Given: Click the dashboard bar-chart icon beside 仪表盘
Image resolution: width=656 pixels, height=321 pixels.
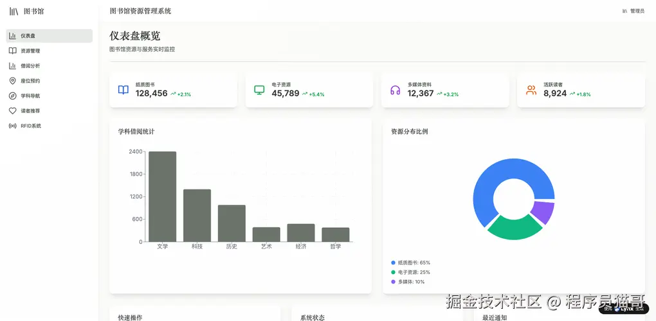Looking at the screenshot, I should click(x=13, y=36).
